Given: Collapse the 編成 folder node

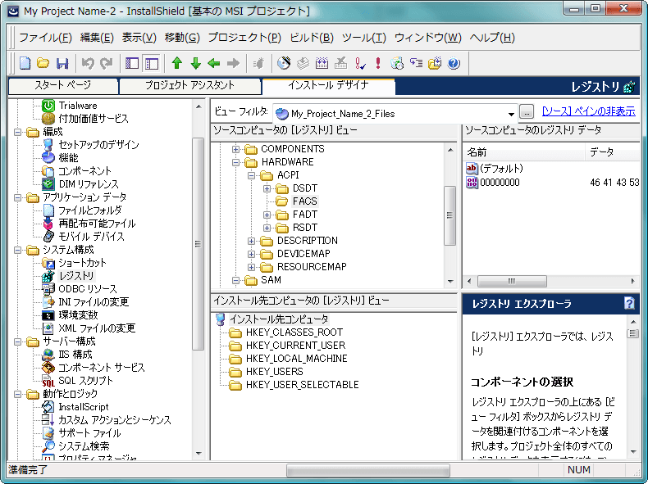Looking at the screenshot, I should (x=17, y=132).
